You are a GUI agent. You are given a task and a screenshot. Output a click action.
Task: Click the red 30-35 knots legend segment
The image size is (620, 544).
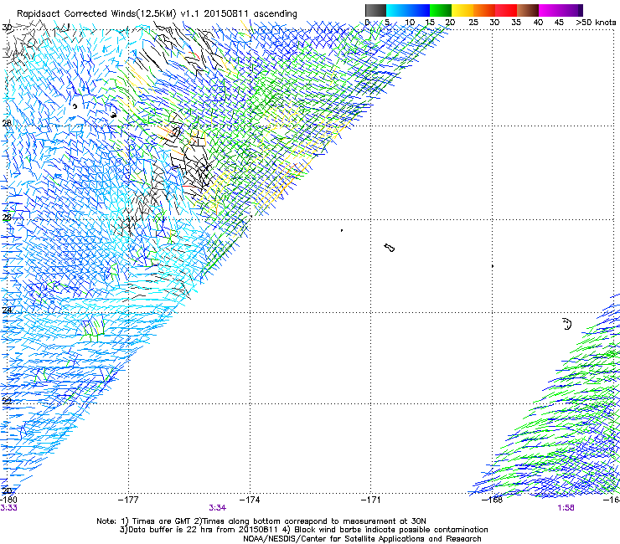[x=506, y=10]
